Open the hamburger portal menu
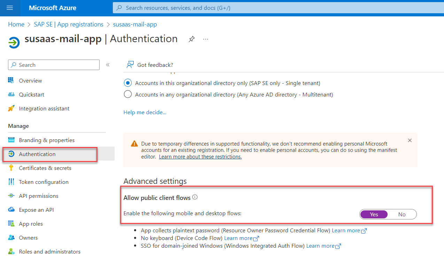 [x=10, y=8]
